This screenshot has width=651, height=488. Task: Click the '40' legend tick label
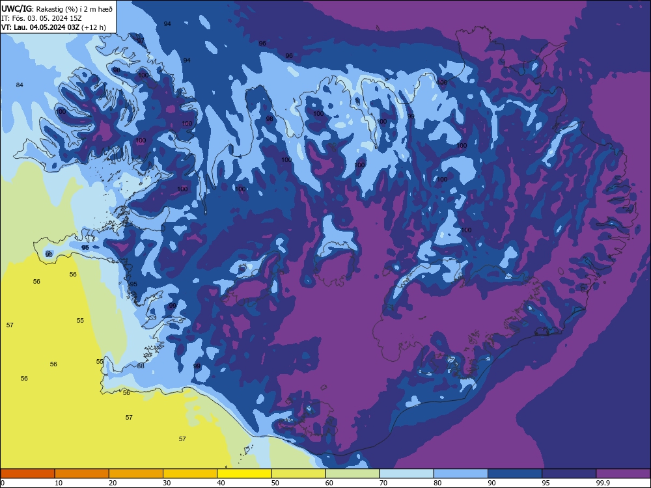tap(221, 483)
